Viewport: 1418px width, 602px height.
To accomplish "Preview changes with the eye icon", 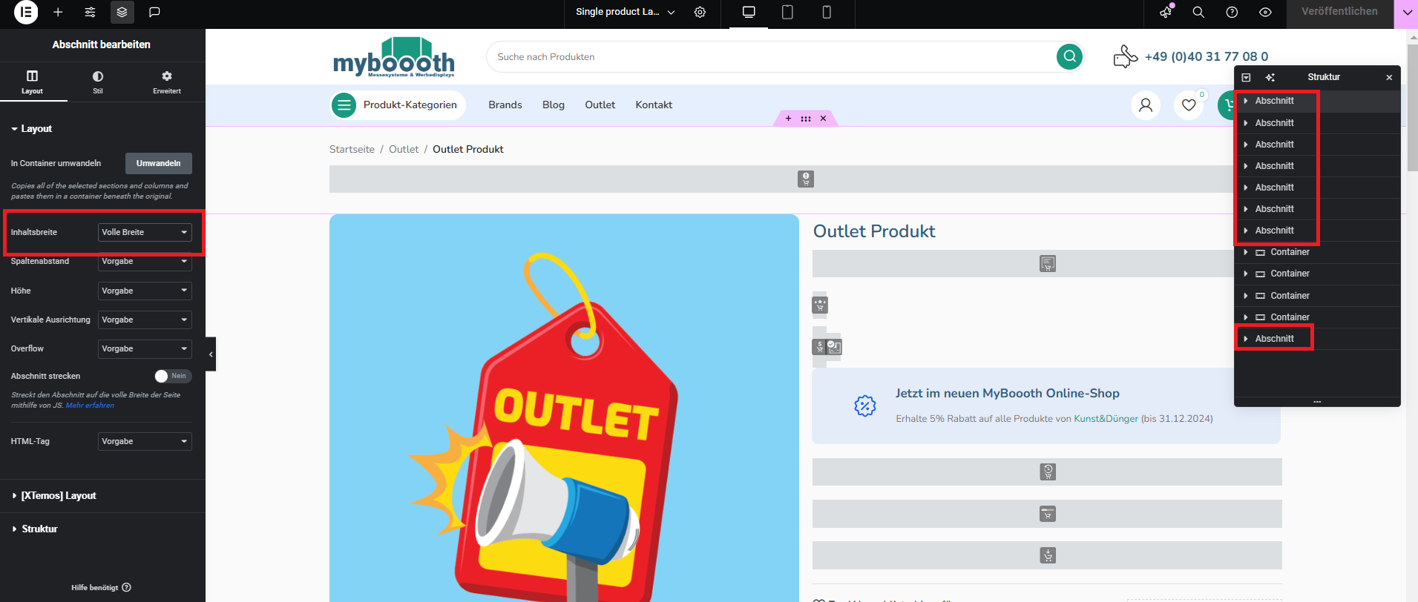I will pos(1265,12).
